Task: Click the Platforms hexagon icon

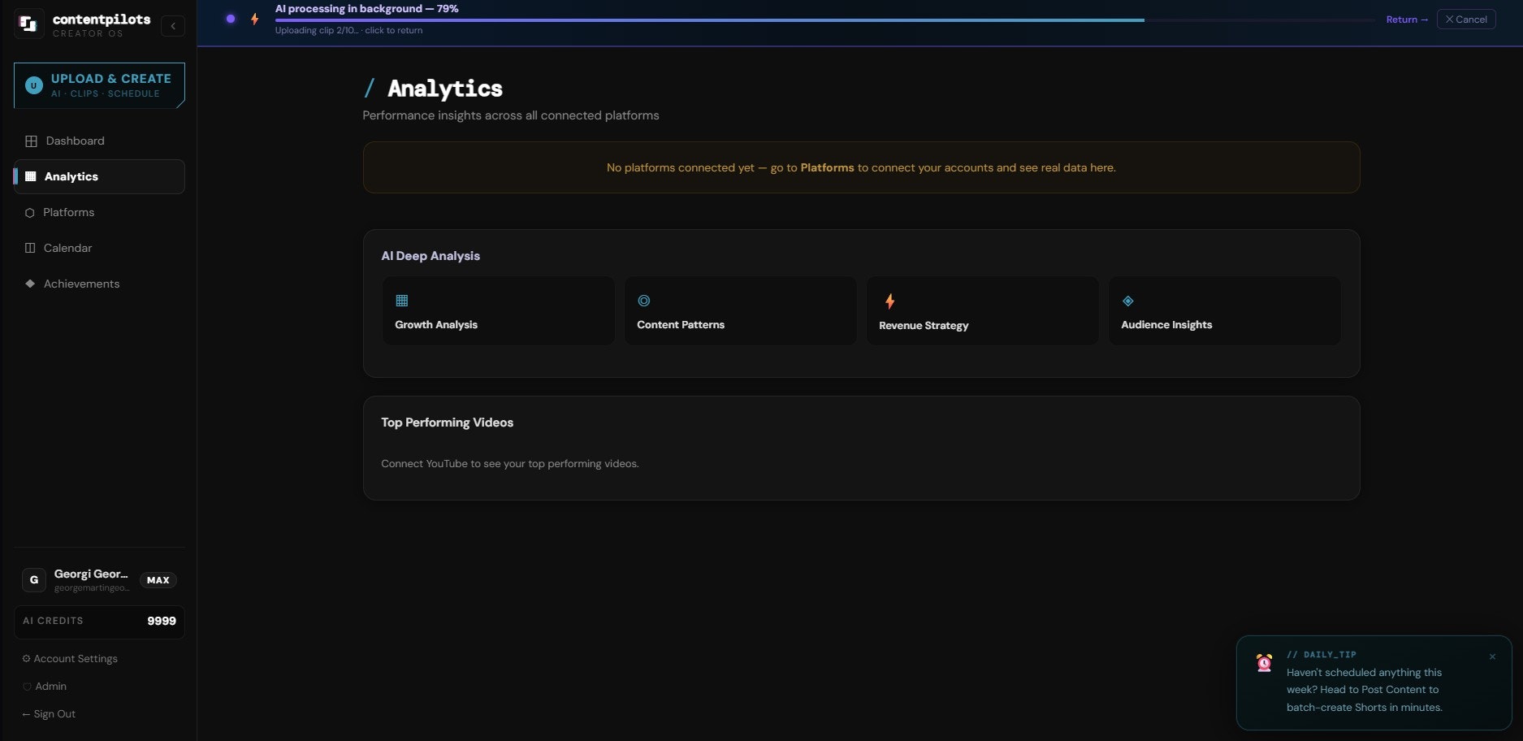Action: click(30, 213)
